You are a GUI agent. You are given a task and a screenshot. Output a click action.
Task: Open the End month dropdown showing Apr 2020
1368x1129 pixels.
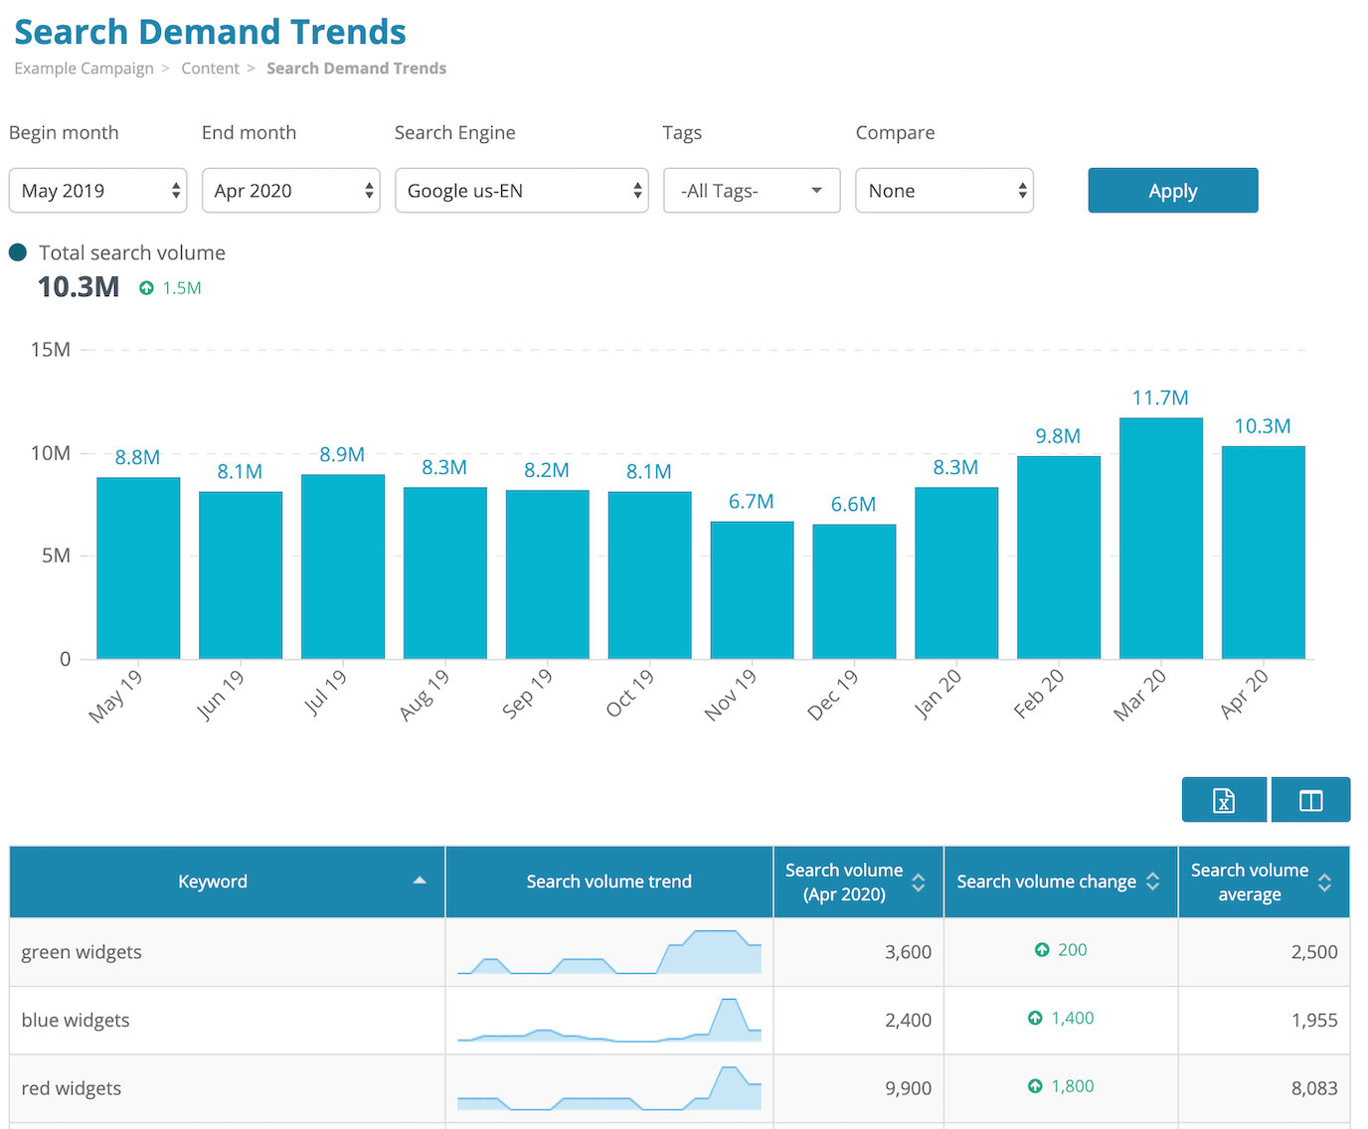[x=290, y=190]
